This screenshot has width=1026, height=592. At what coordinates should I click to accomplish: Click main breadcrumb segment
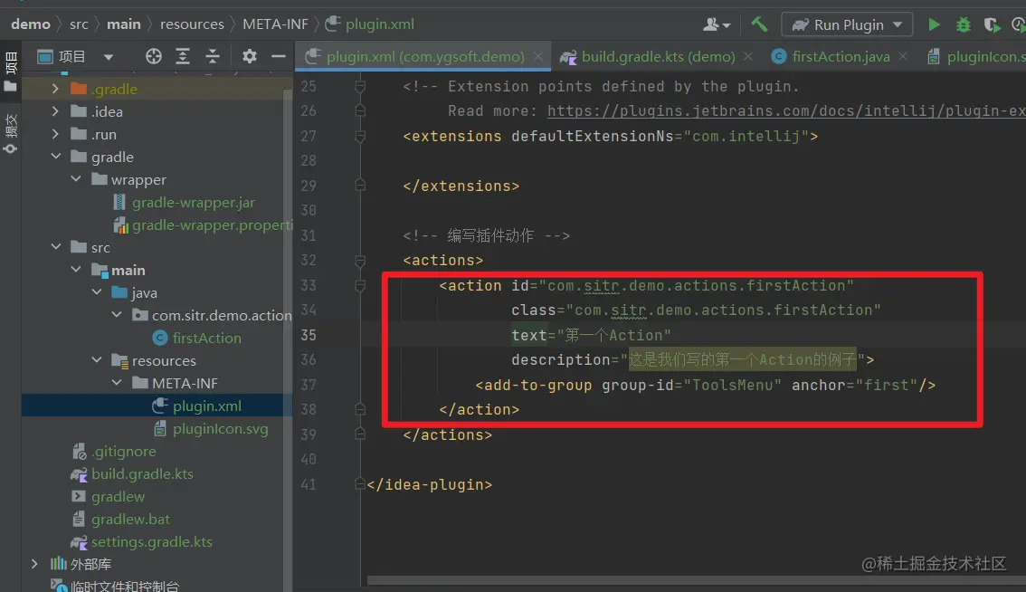[124, 24]
